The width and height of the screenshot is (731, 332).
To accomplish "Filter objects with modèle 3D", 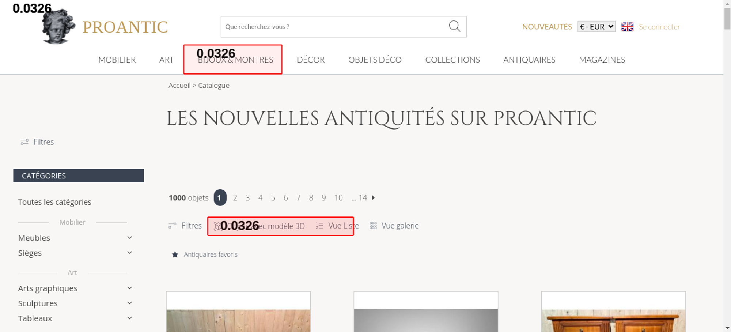I will [x=260, y=226].
